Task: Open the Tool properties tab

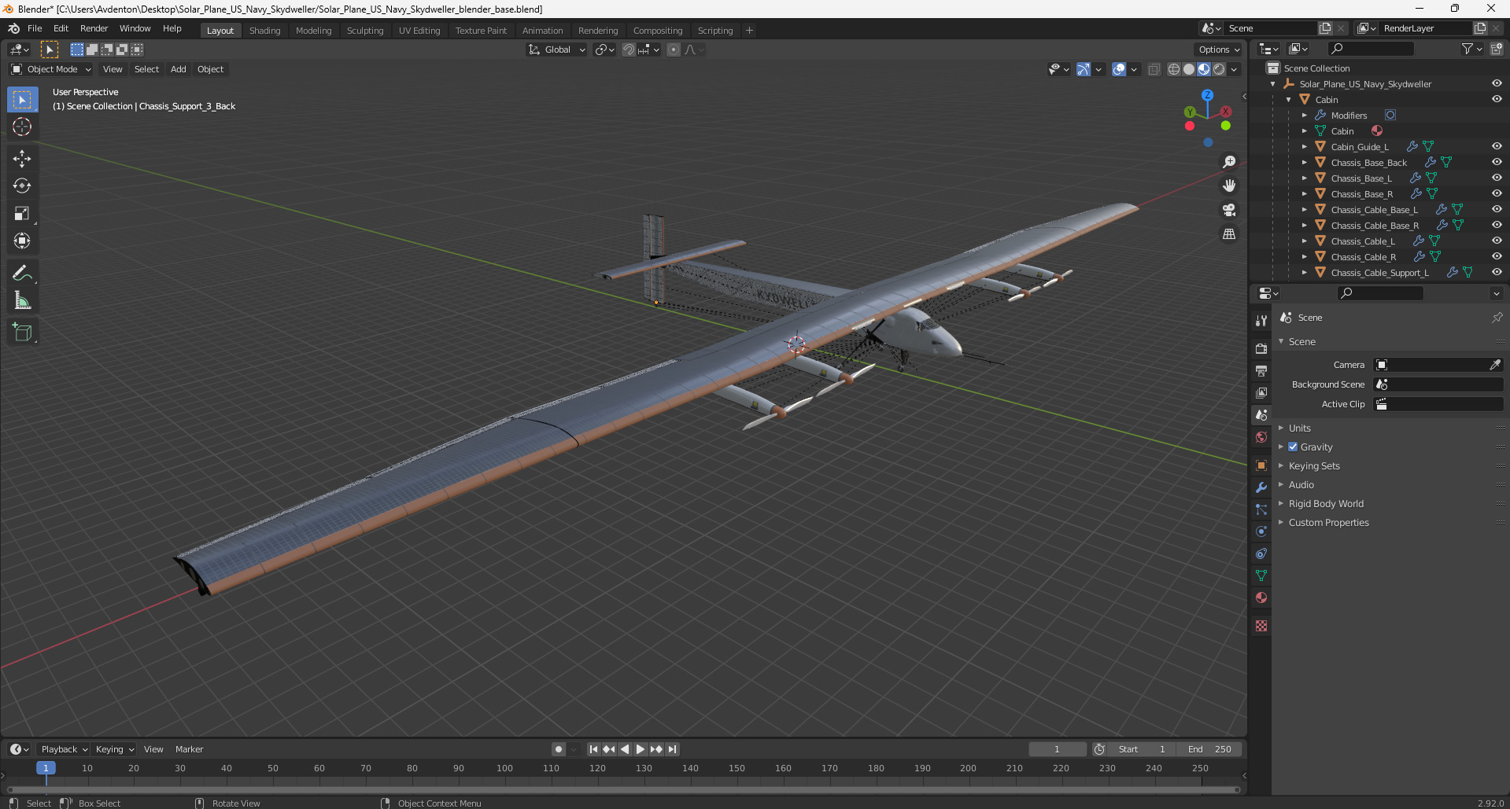Action: 1261,321
